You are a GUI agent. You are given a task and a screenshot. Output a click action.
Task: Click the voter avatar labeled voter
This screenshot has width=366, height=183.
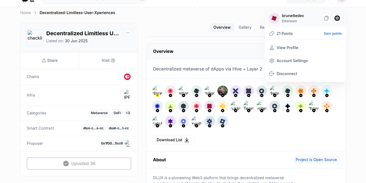pyautogui.click(x=262, y=106)
